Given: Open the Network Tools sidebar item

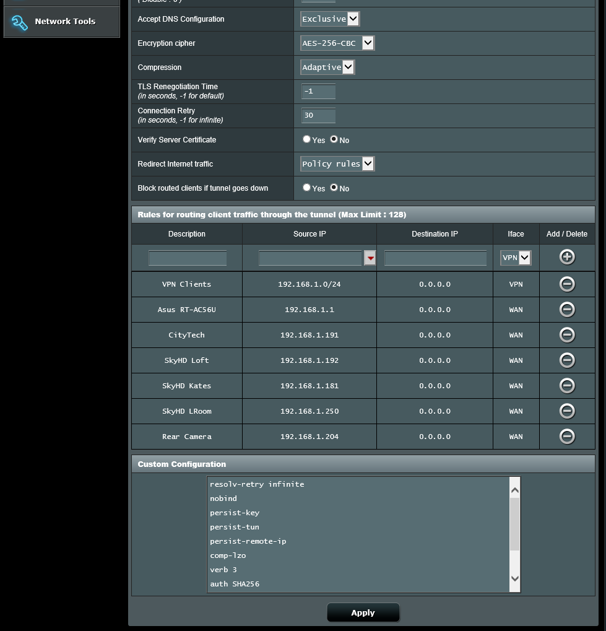Looking at the screenshot, I should [61, 22].
